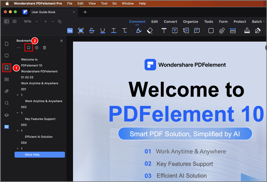Switch to the Edit tab
Viewport: 267px width, 182px height.
[x=154, y=21]
